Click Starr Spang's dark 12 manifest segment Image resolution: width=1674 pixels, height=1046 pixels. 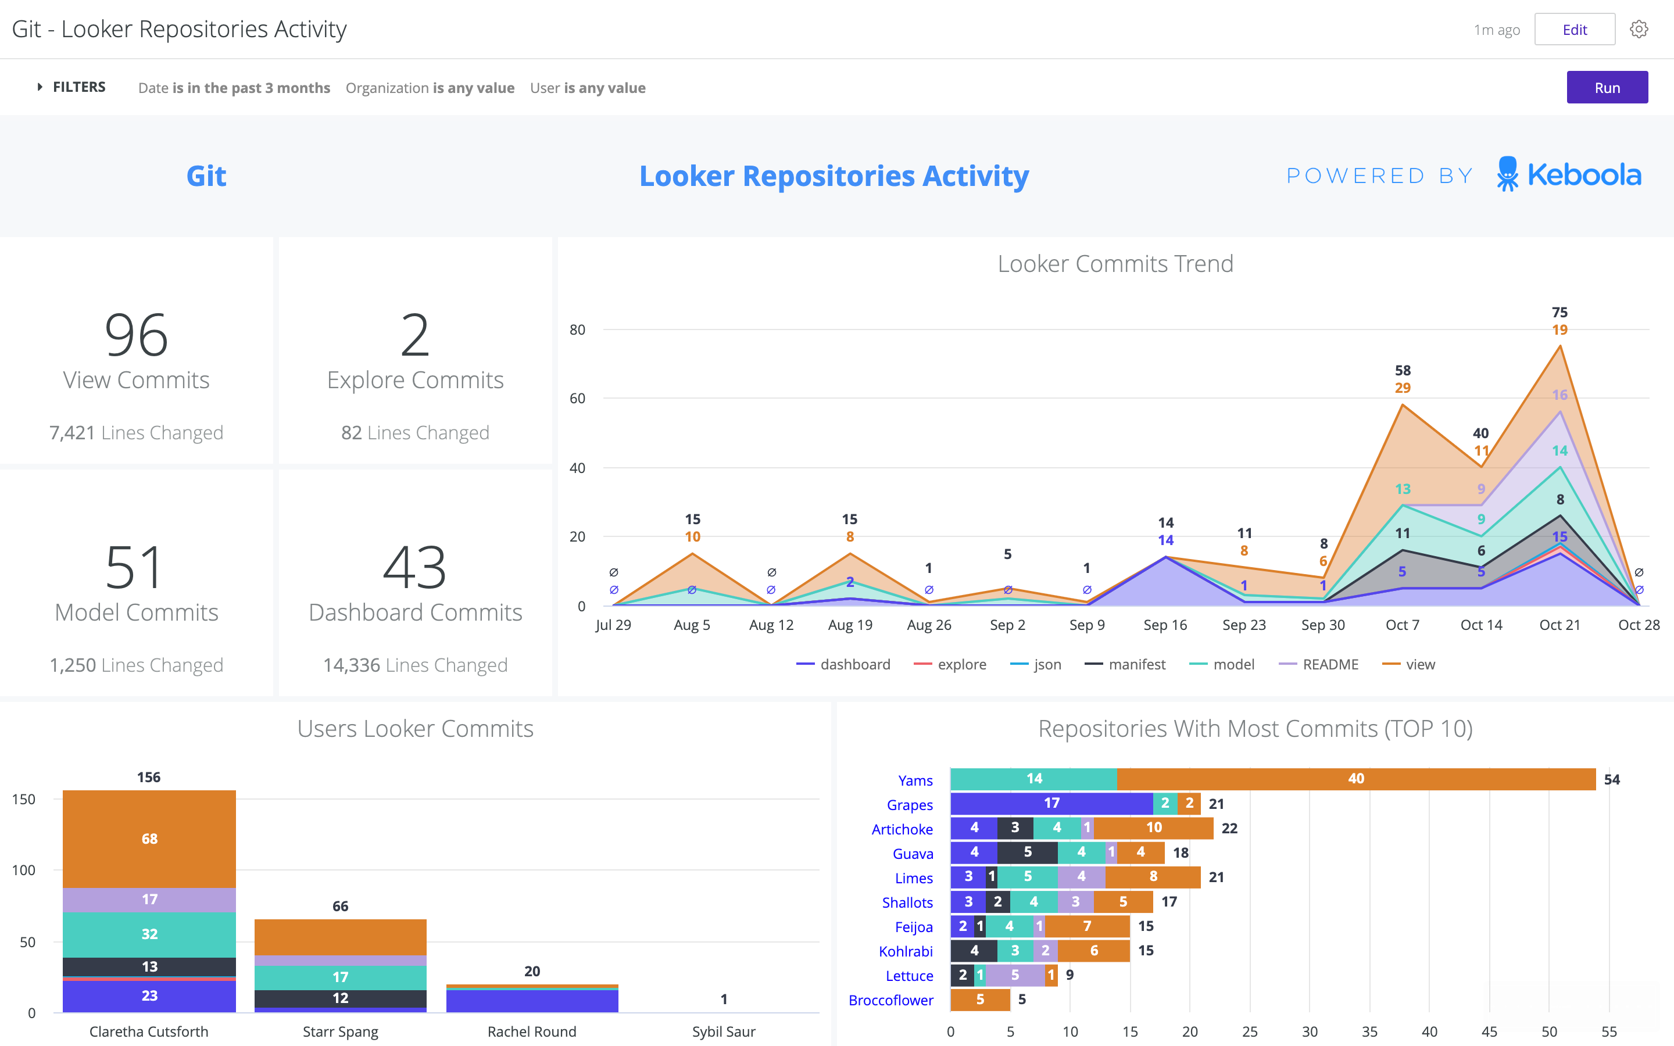point(341,998)
